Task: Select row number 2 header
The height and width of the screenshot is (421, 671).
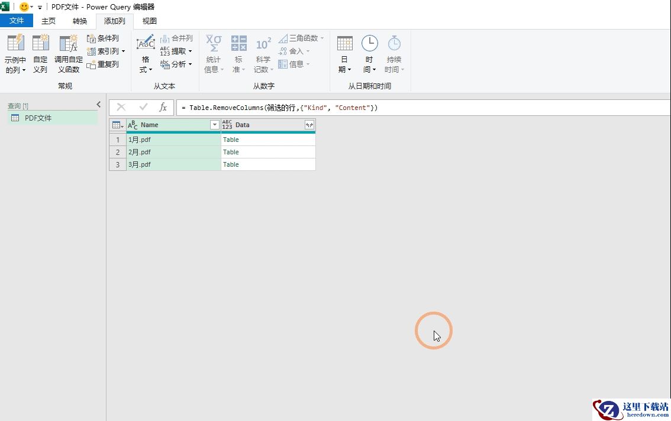Action: pyautogui.click(x=118, y=152)
